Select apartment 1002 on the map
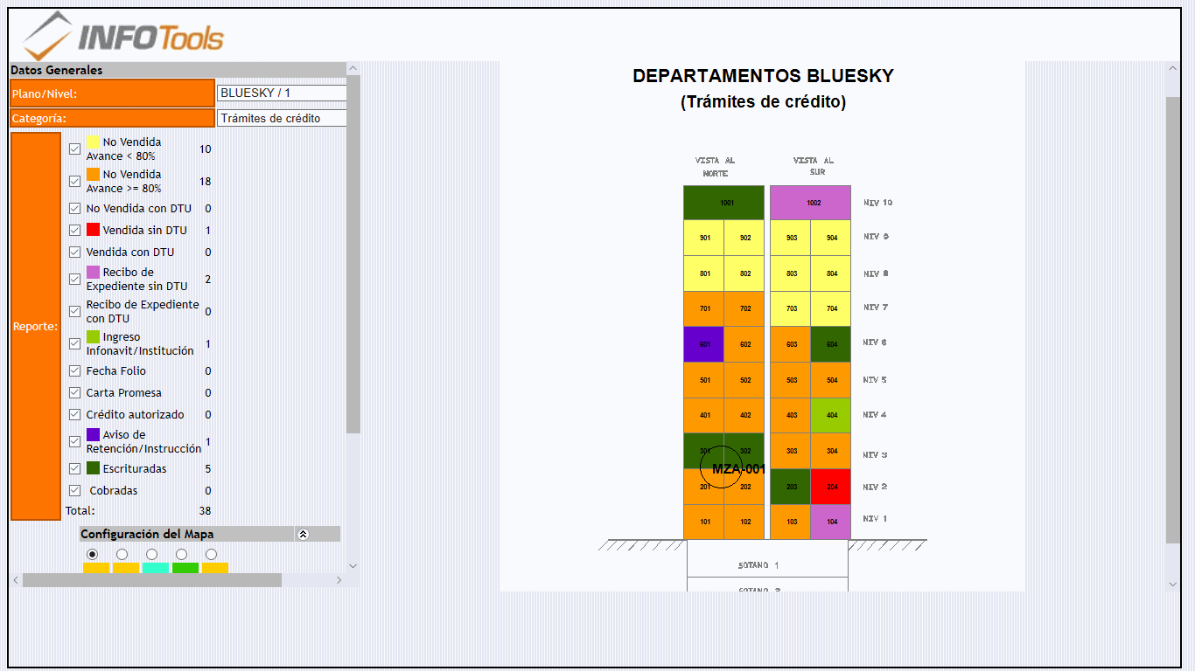 tap(810, 203)
